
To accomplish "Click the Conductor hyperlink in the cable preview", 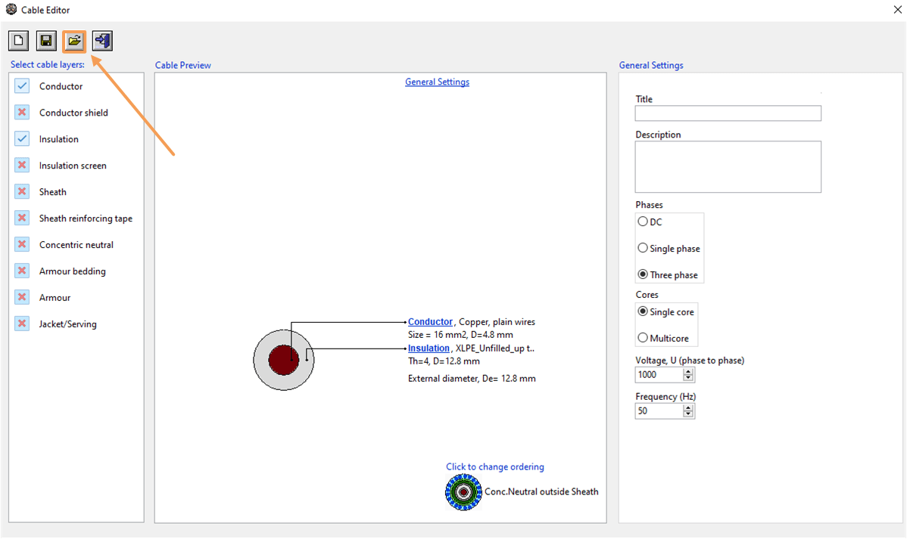I will (x=430, y=321).
